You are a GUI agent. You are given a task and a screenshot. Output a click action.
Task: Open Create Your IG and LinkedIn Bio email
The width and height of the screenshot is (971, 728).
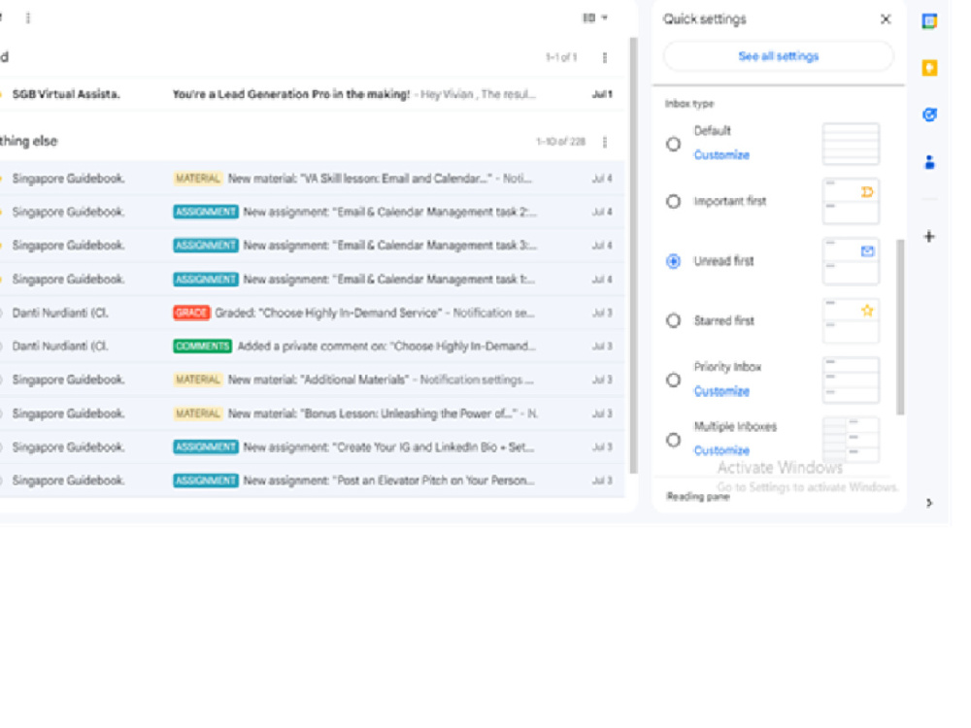tap(310, 447)
